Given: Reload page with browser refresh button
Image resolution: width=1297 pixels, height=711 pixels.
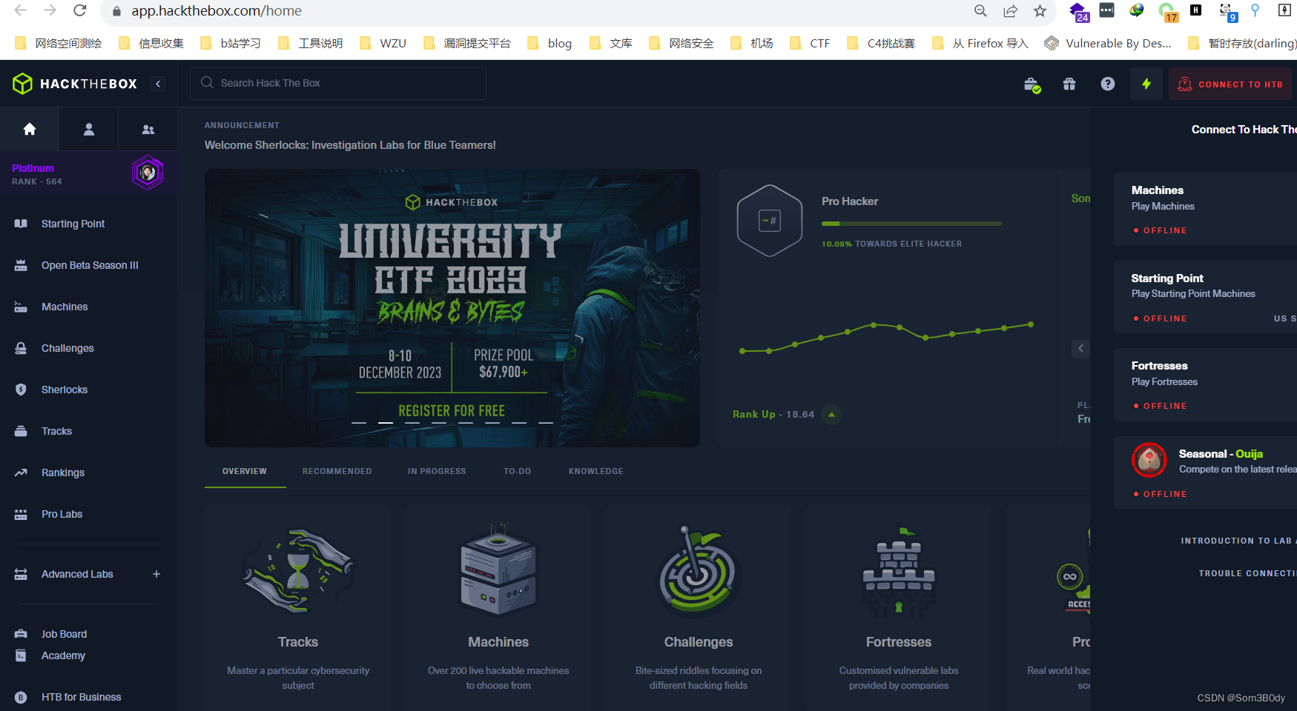Looking at the screenshot, I should point(80,11).
